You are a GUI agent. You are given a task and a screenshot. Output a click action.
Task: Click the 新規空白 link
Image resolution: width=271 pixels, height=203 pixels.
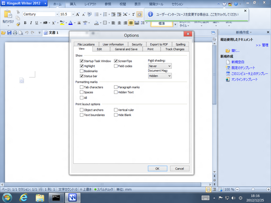coord(238,62)
